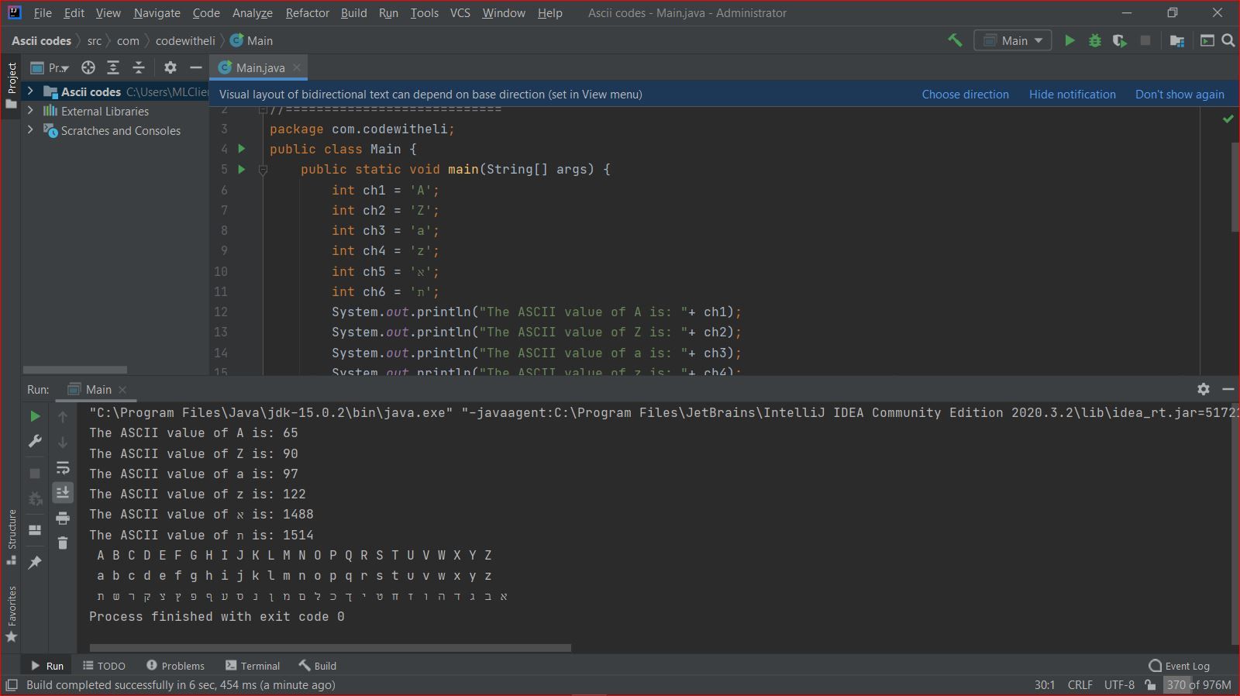Click Choose direction link
This screenshot has height=696, width=1240.
965,94
